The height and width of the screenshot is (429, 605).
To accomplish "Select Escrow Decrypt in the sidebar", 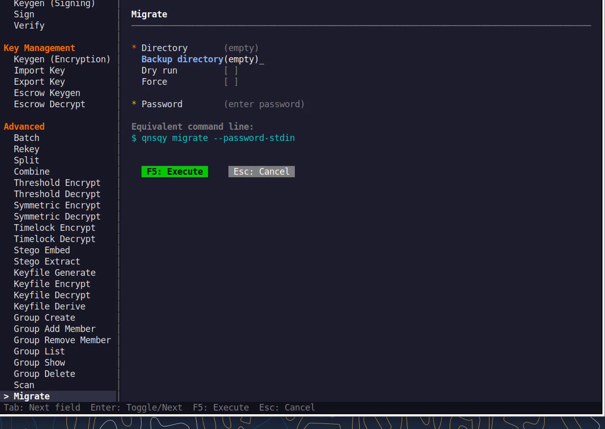I will point(50,104).
